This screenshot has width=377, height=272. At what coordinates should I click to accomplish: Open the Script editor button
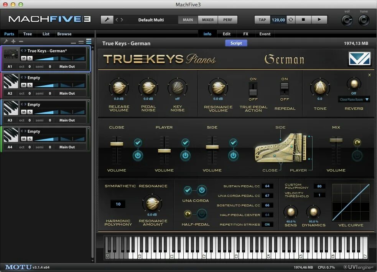[x=236, y=43]
